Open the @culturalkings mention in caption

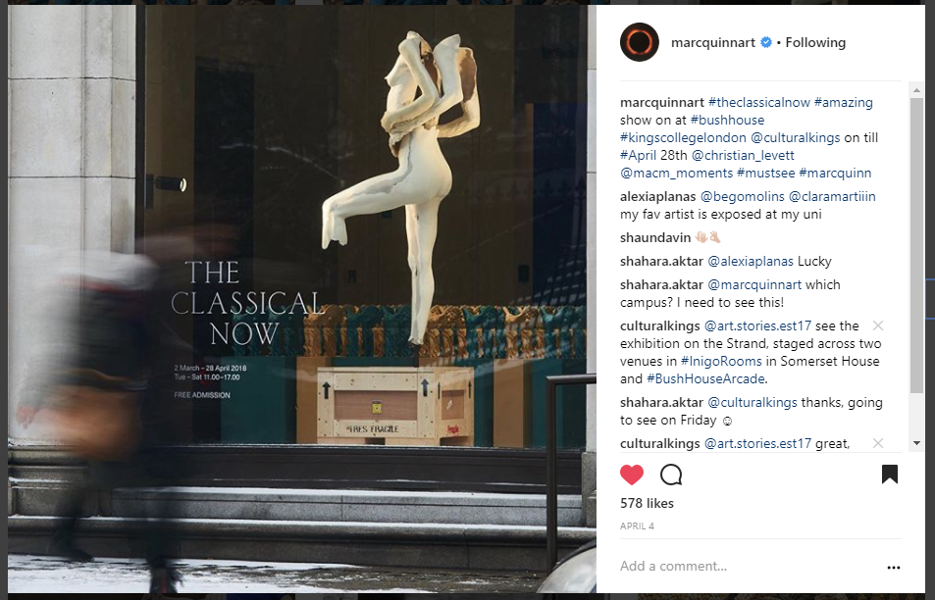click(x=795, y=137)
